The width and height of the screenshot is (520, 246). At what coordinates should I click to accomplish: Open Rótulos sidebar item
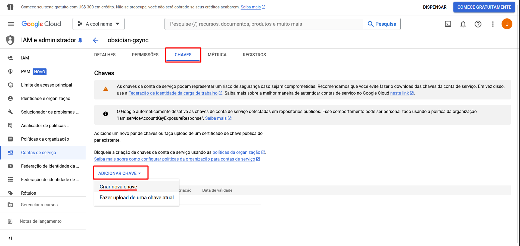coord(43,193)
